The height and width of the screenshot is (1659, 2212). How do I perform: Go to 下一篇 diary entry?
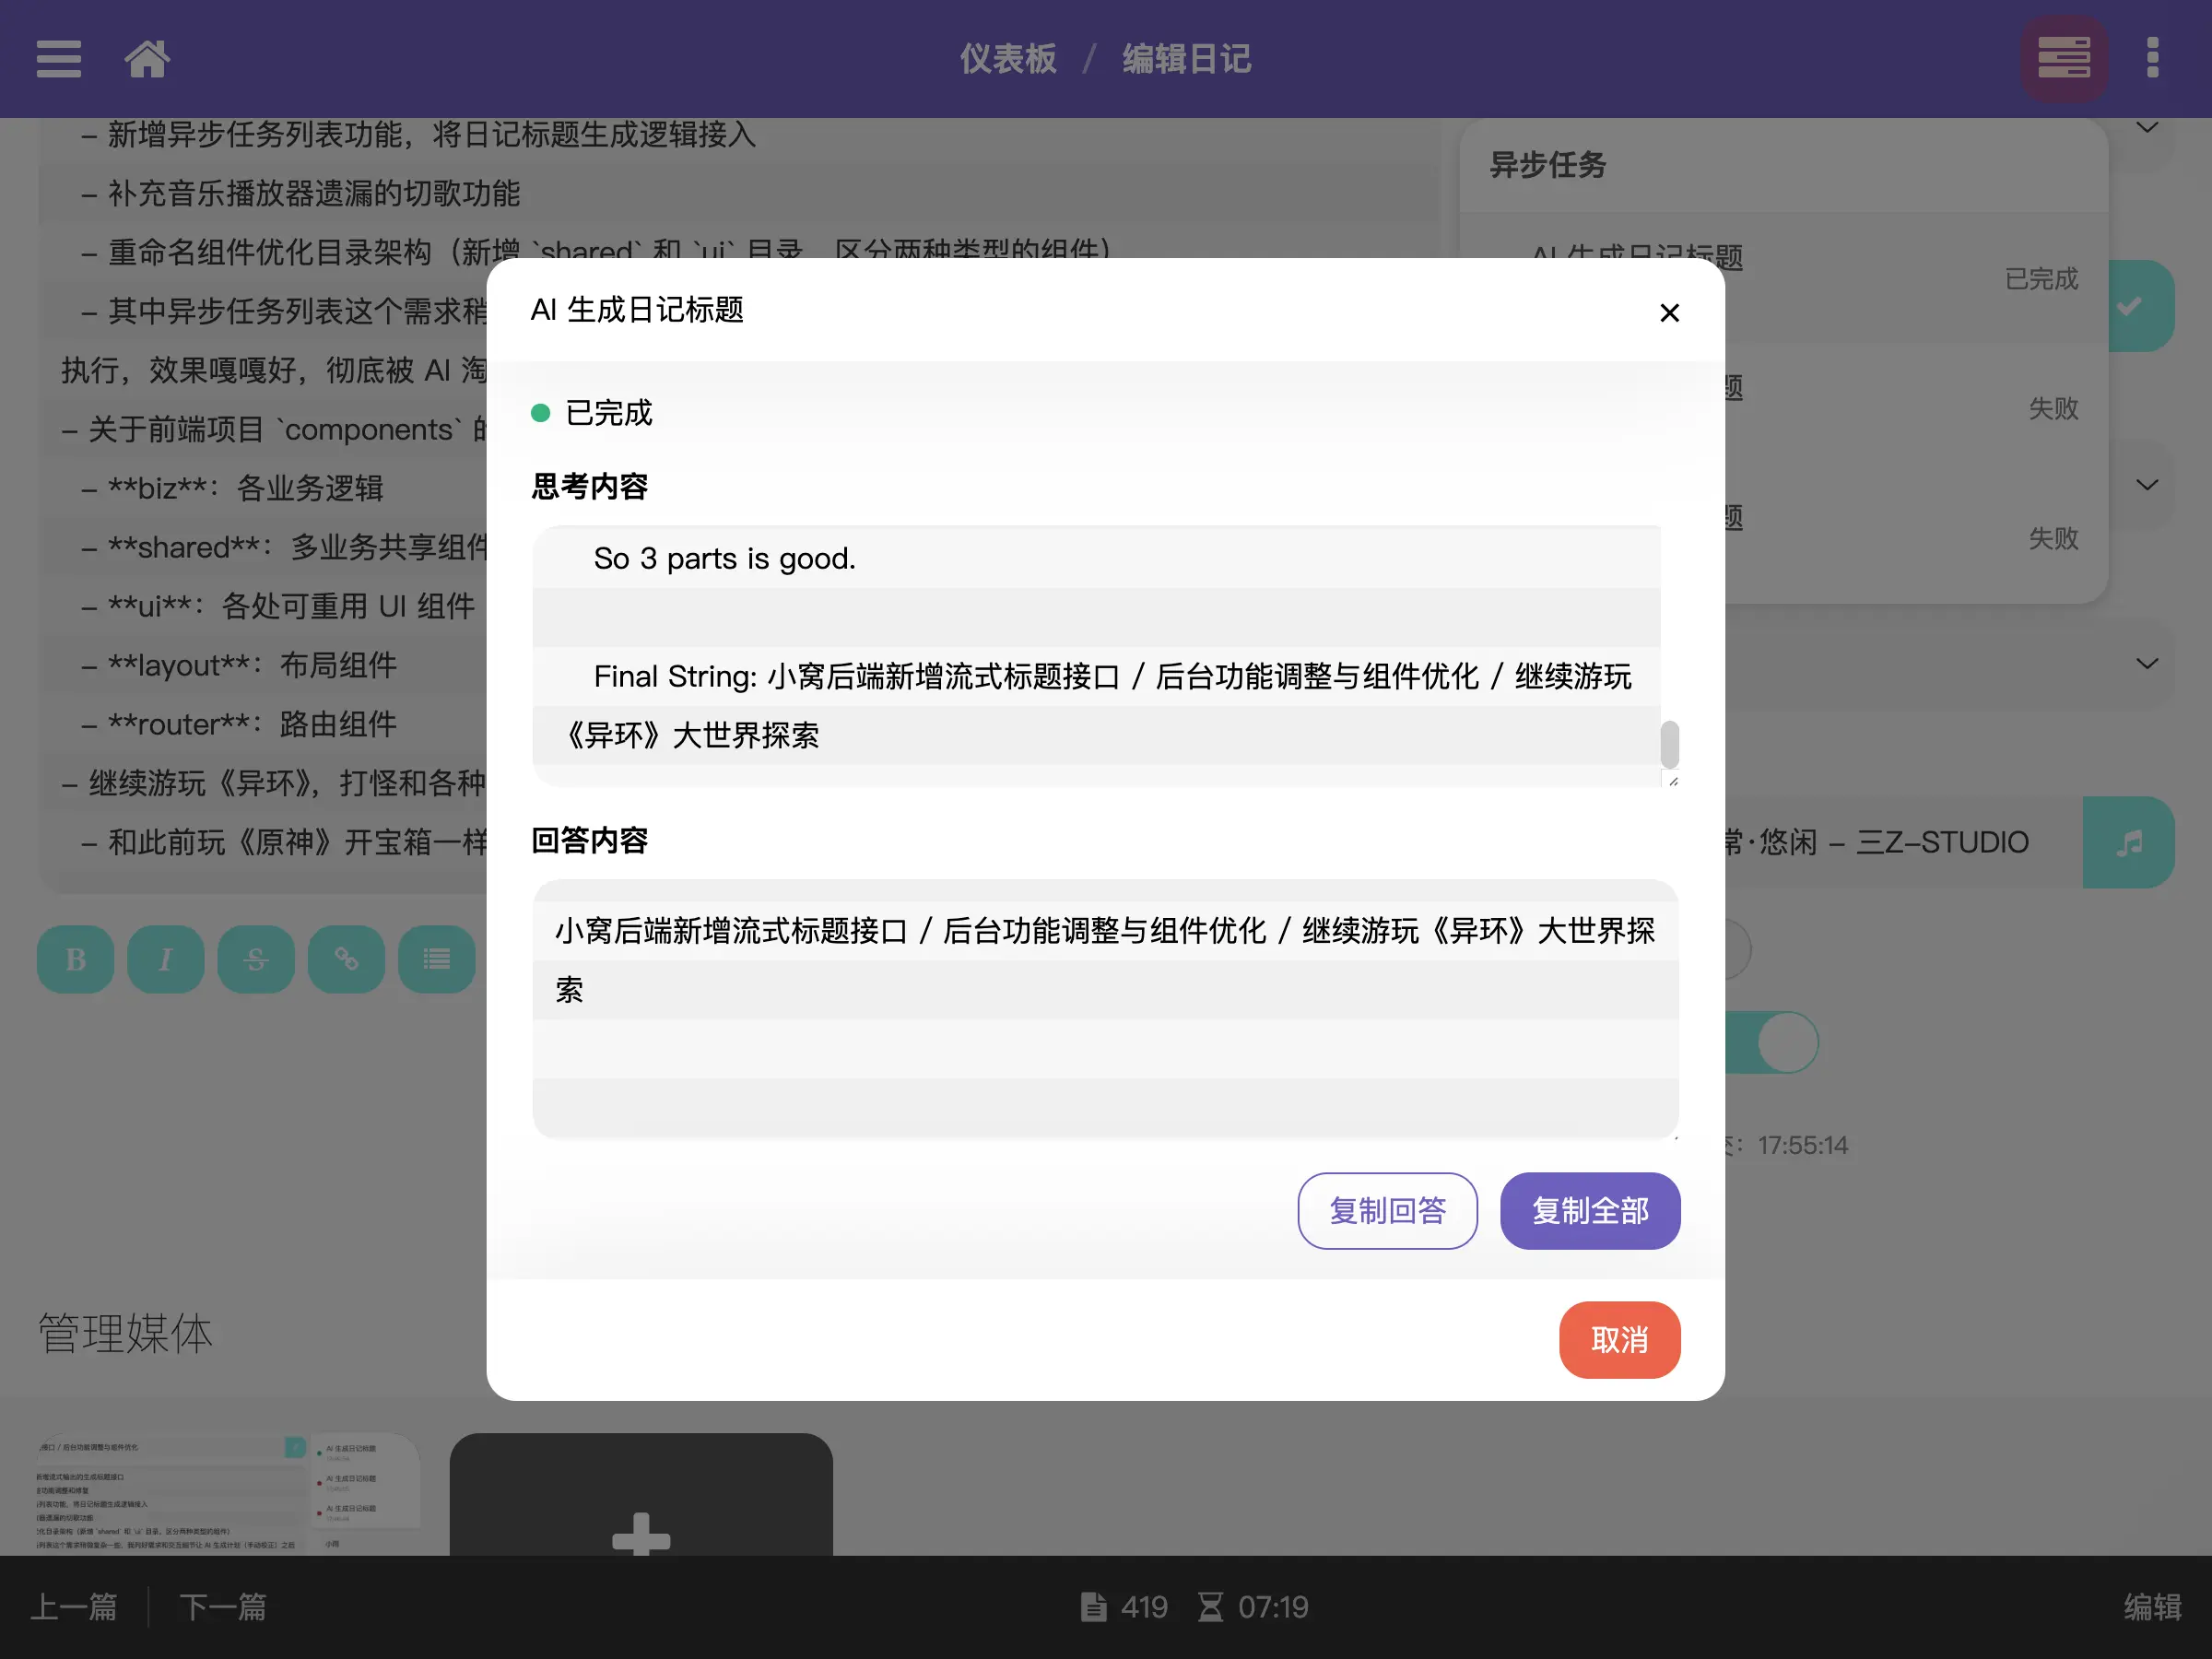223,1606
